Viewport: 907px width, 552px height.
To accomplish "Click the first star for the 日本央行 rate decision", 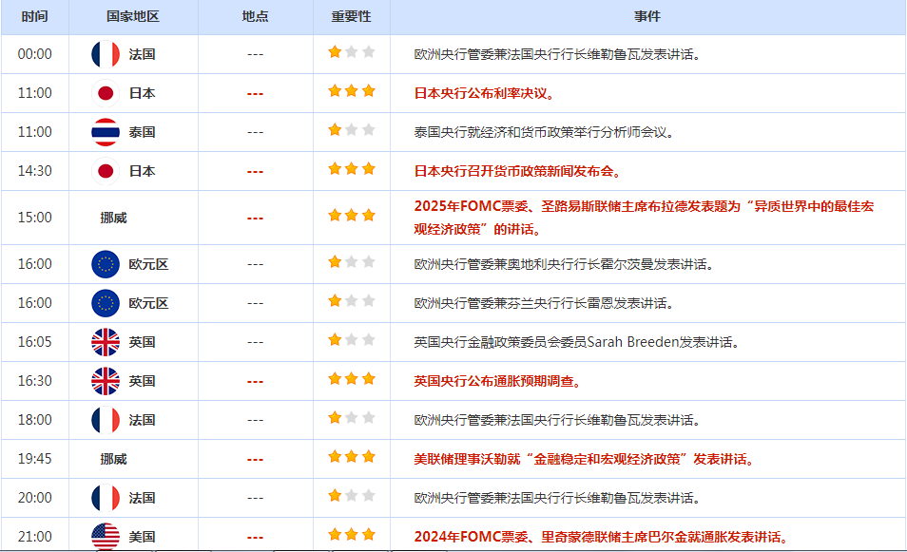I will click(x=333, y=93).
